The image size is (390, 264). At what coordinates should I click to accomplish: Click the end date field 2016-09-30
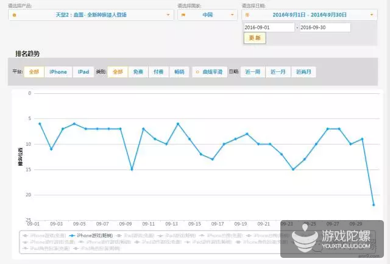pyautogui.click(x=325, y=27)
